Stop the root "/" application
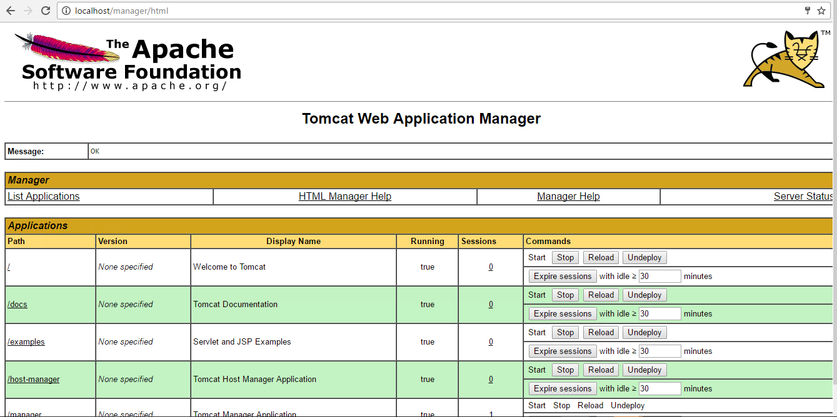This screenshot has height=417, width=837. click(565, 257)
